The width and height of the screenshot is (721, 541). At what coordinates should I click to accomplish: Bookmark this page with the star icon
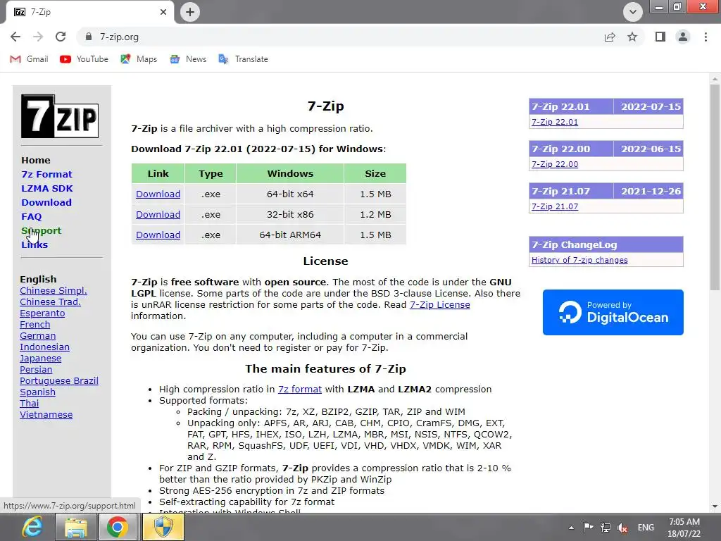(x=632, y=37)
